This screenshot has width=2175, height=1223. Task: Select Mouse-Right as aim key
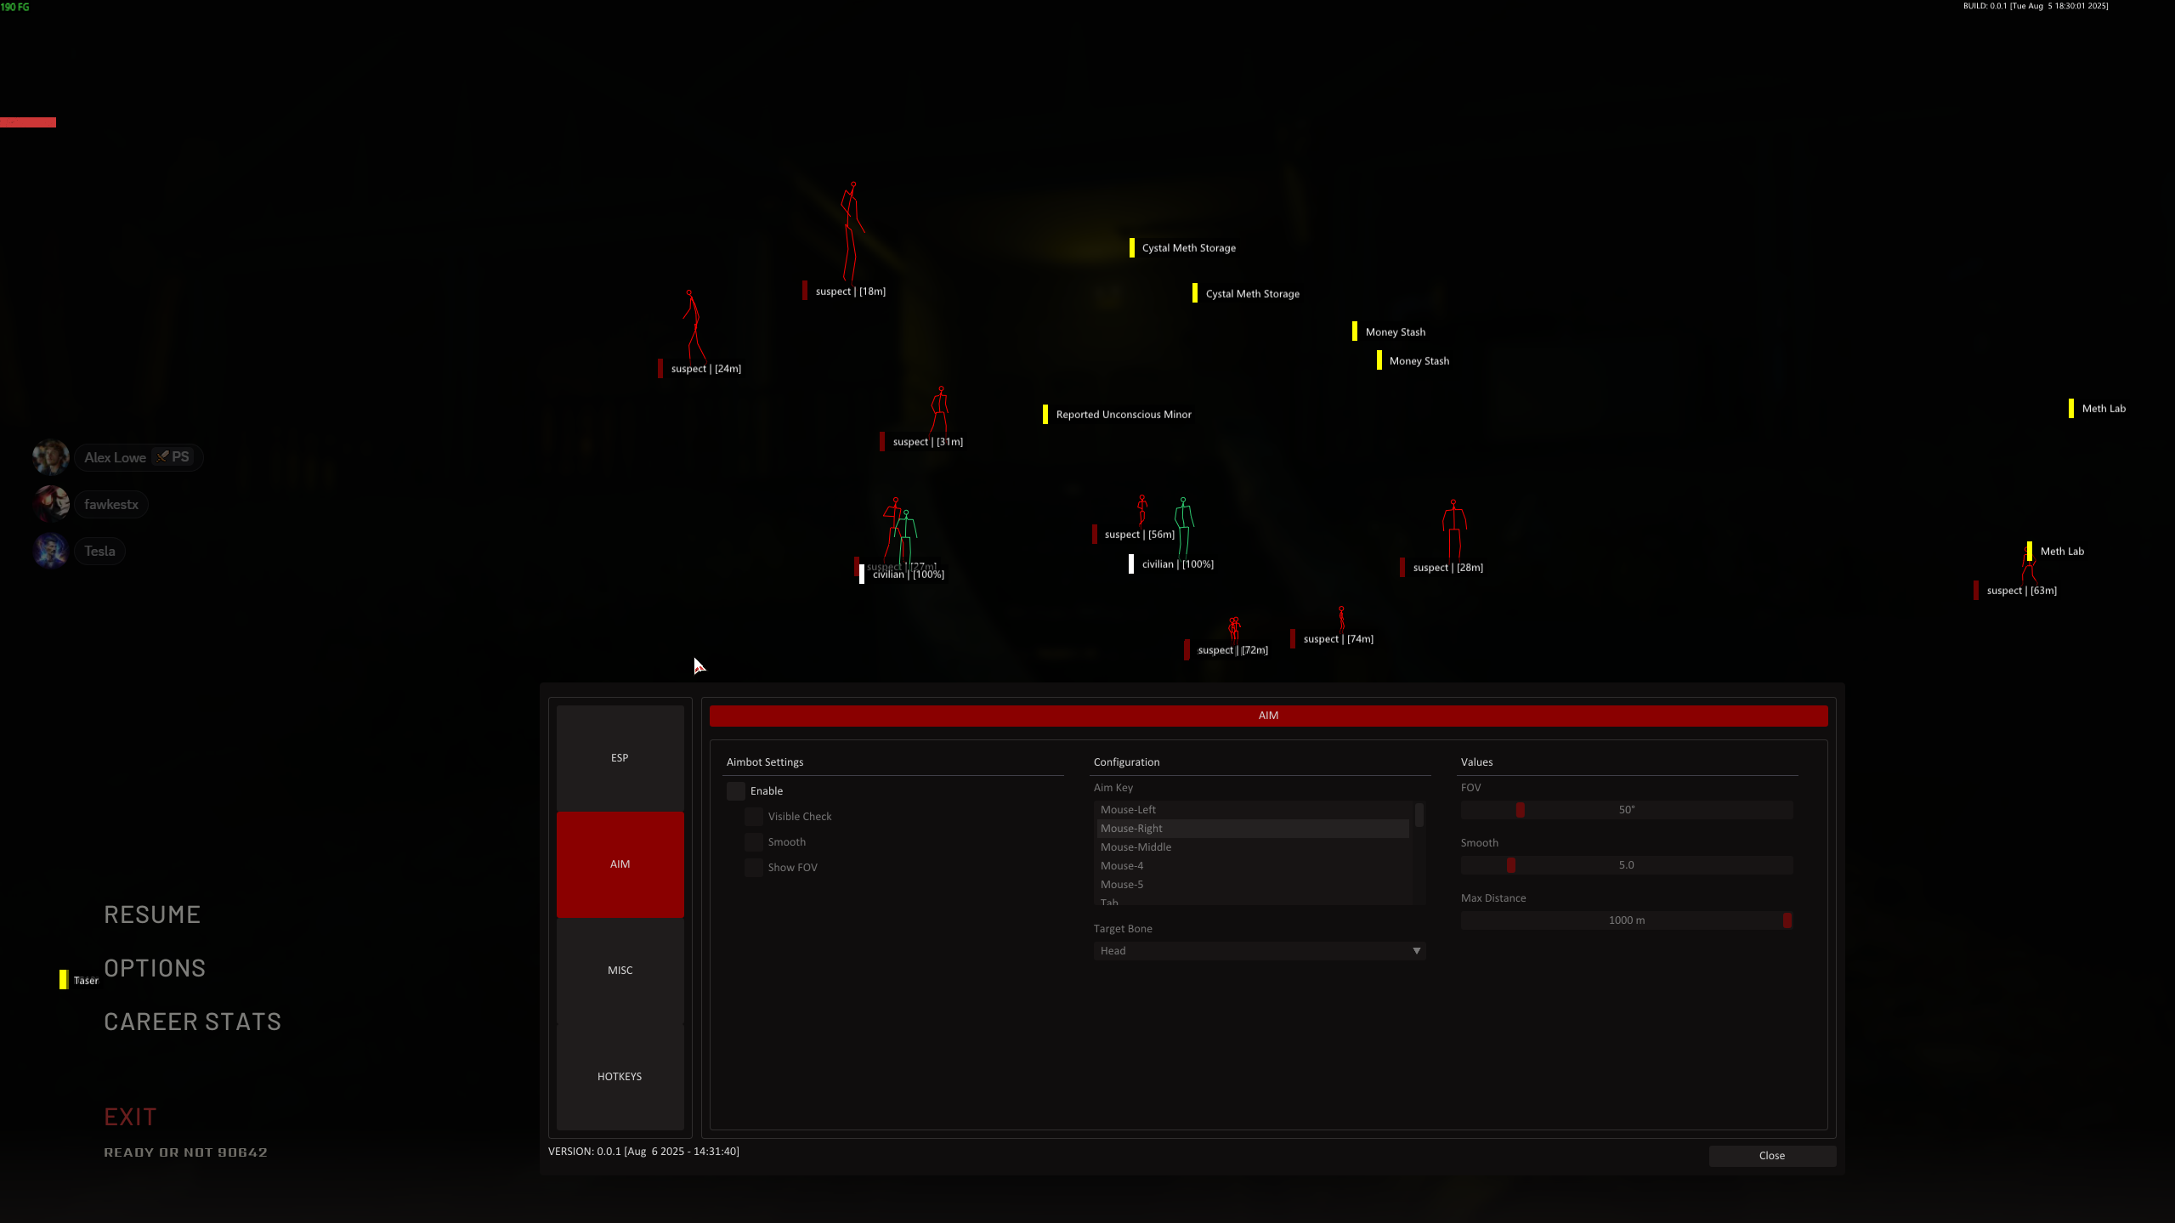(x=1253, y=828)
